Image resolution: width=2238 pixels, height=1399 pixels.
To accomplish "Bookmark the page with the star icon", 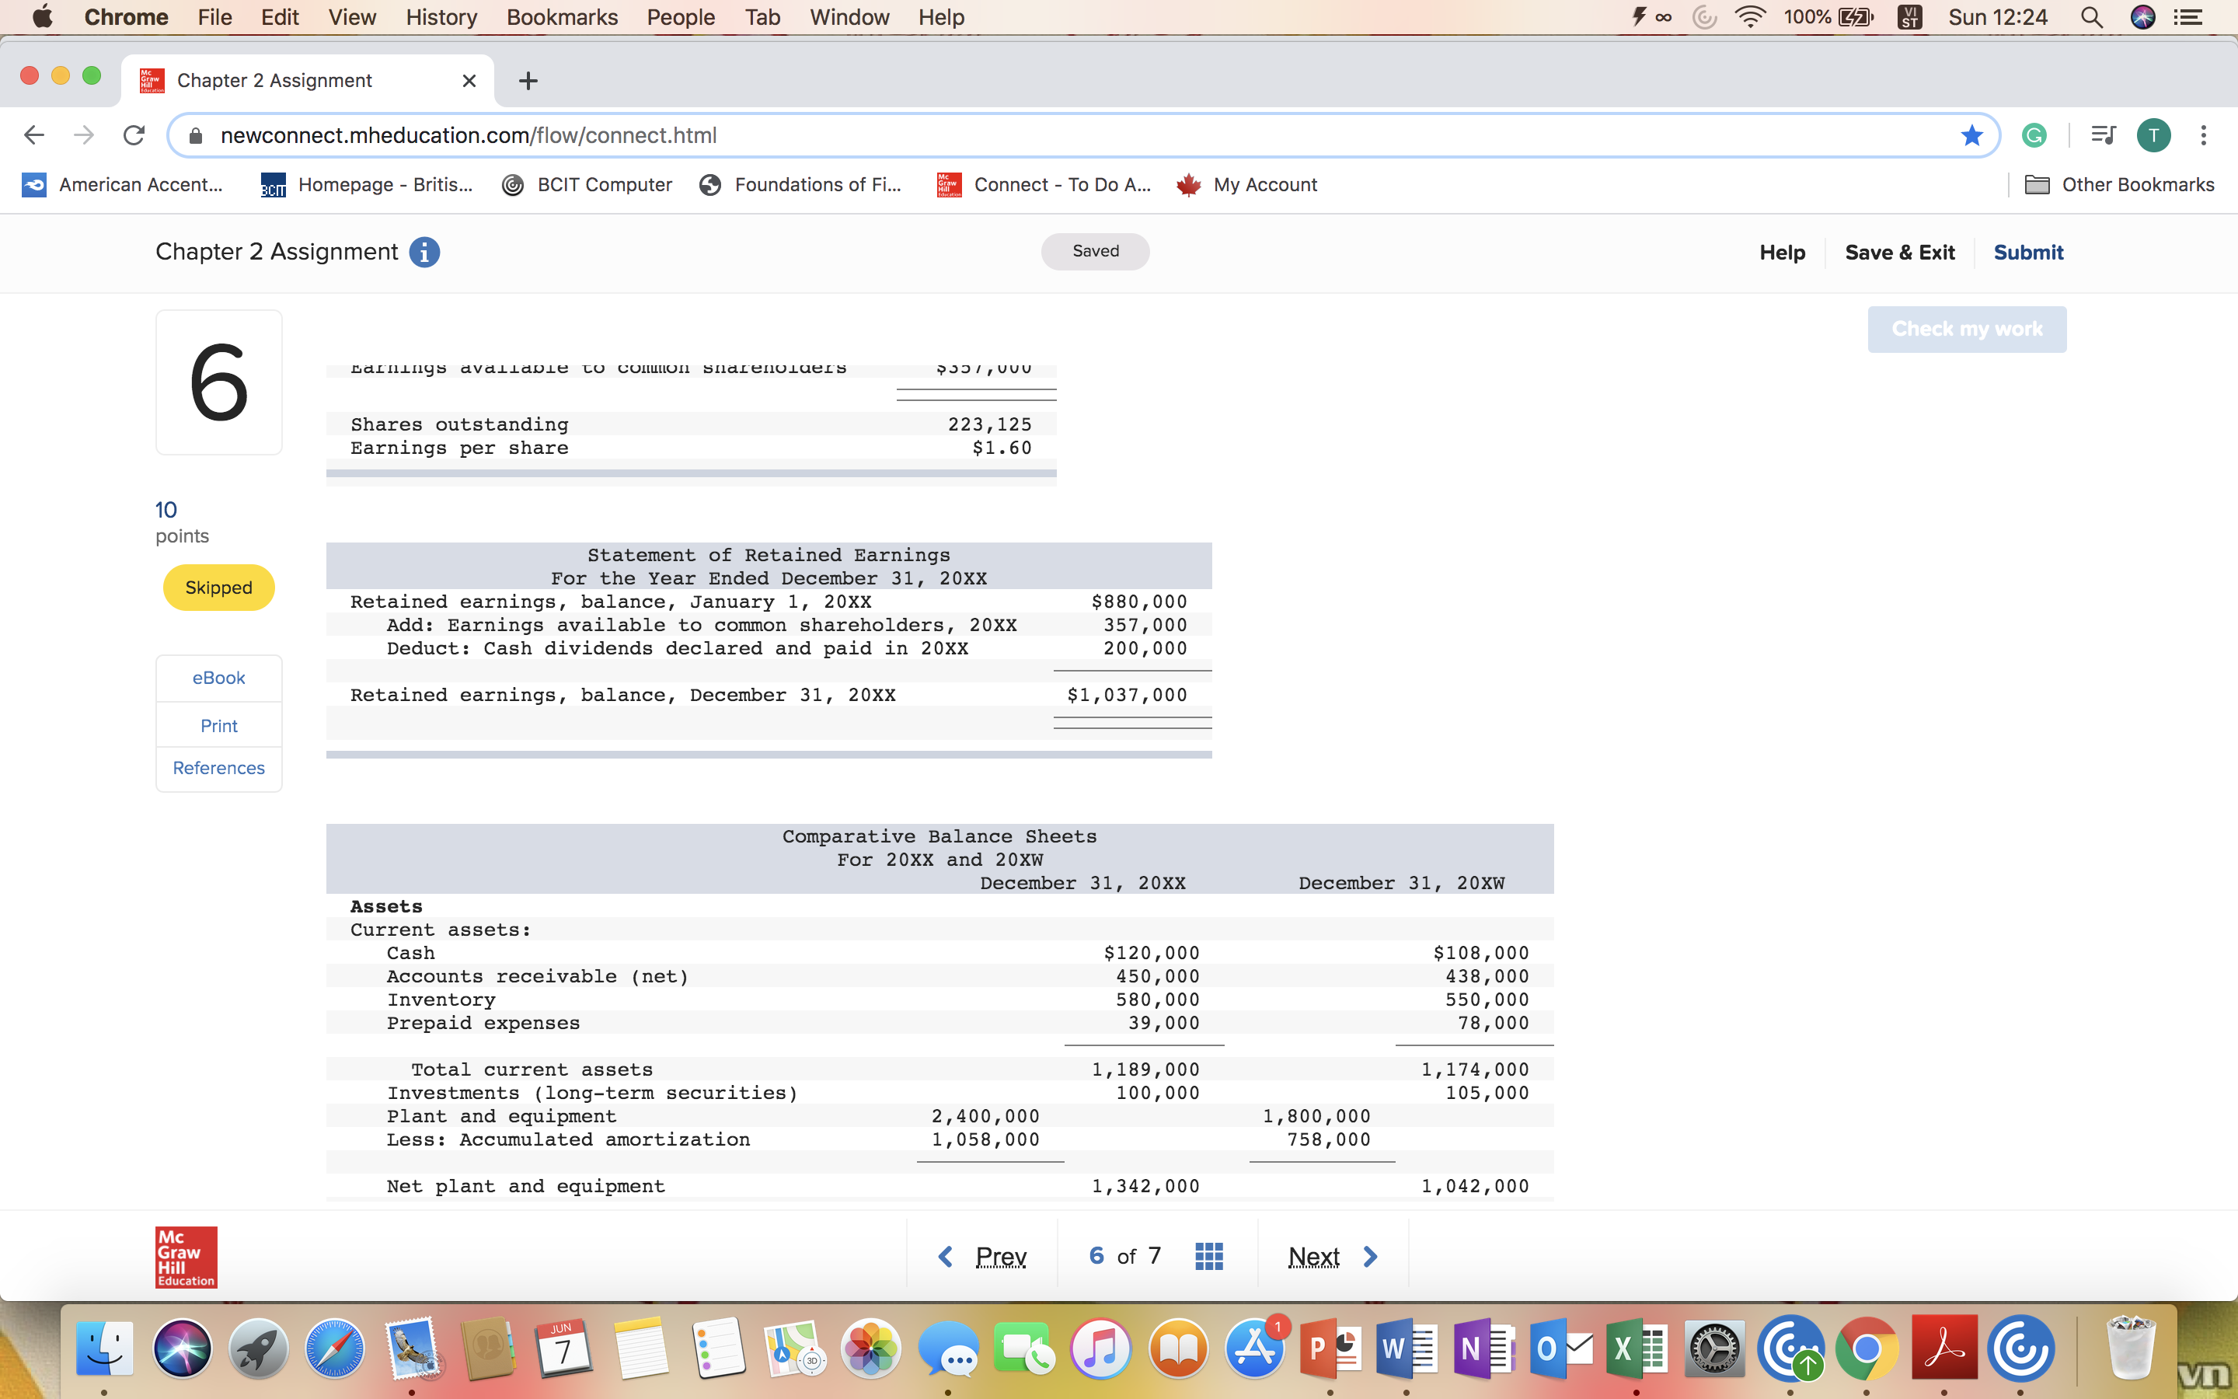I will (x=1971, y=135).
